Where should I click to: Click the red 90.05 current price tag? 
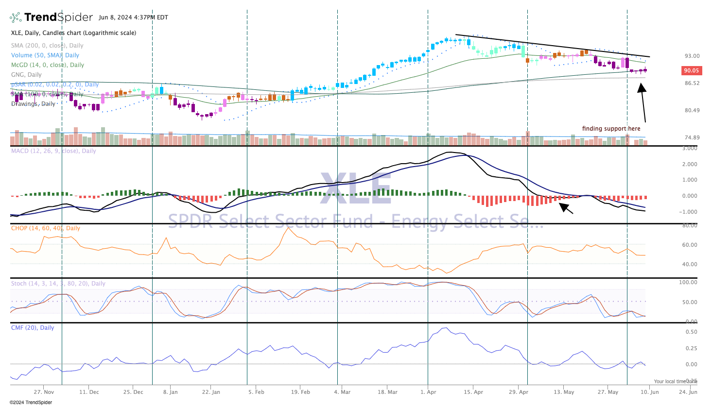pyautogui.click(x=692, y=70)
